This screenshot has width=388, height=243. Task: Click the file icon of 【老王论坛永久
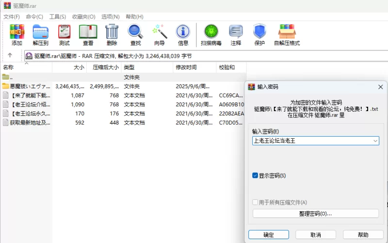coord(6,113)
